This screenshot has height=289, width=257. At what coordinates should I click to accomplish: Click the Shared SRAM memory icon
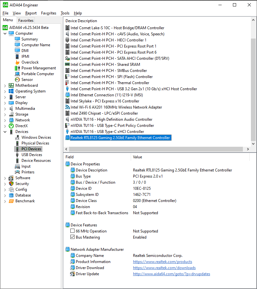pyautogui.click(x=67, y=65)
